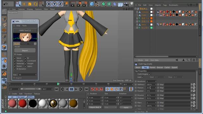This screenshot has height=114, width=203.
Task: Toggle the Bones checkbox
Action: coord(15,66)
